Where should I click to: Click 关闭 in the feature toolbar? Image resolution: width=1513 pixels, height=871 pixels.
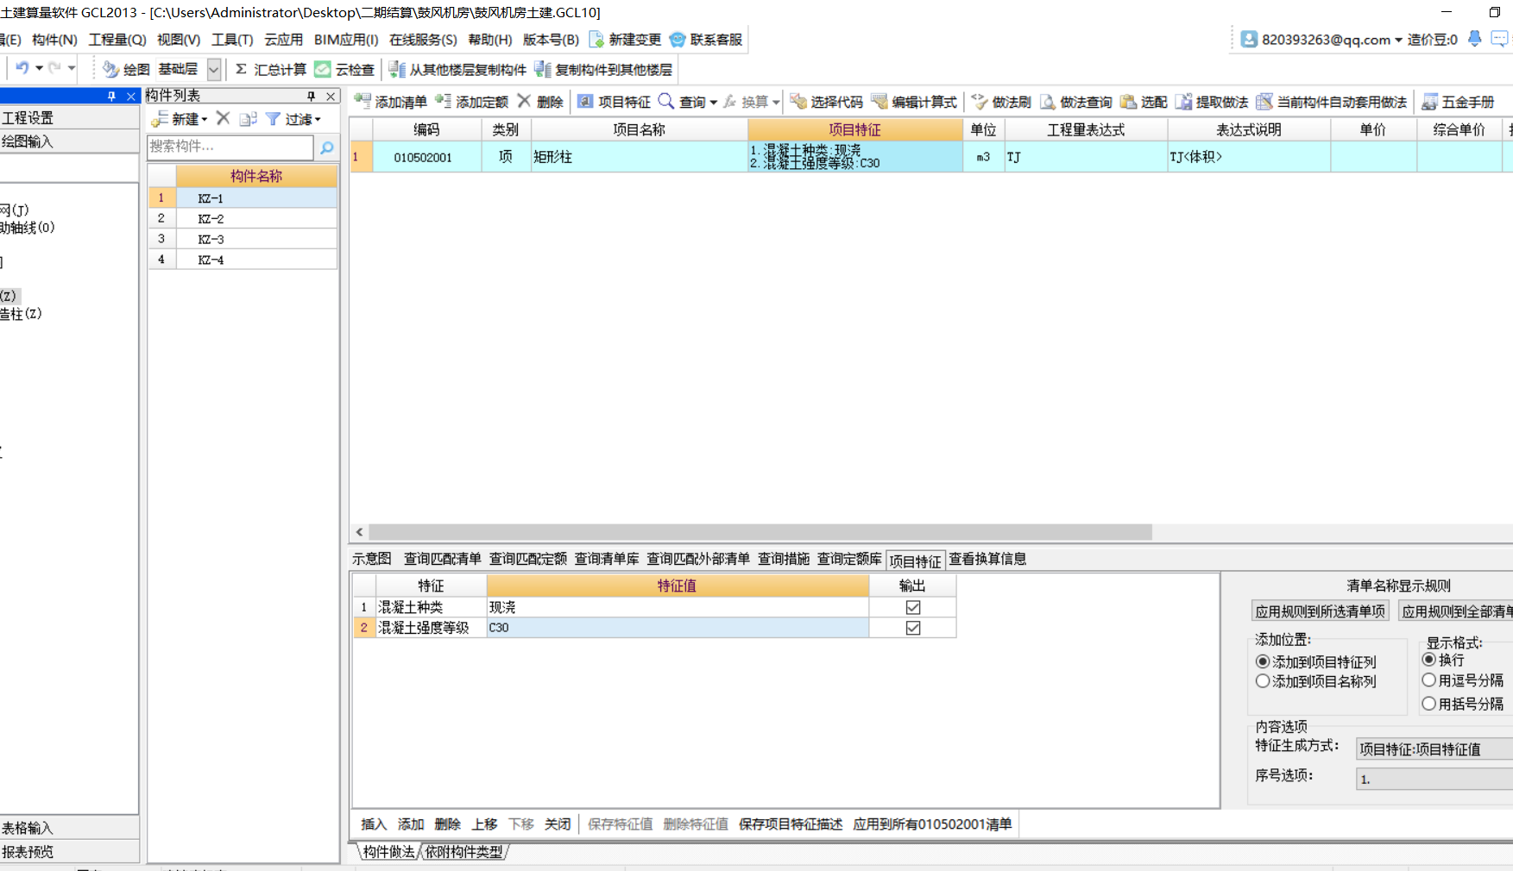point(558,824)
